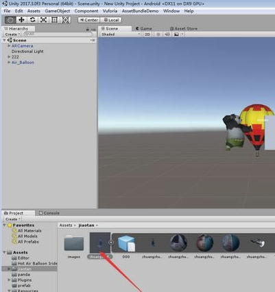Open the Edit menu
The height and width of the screenshot is (292, 275).
[x=19, y=11]
